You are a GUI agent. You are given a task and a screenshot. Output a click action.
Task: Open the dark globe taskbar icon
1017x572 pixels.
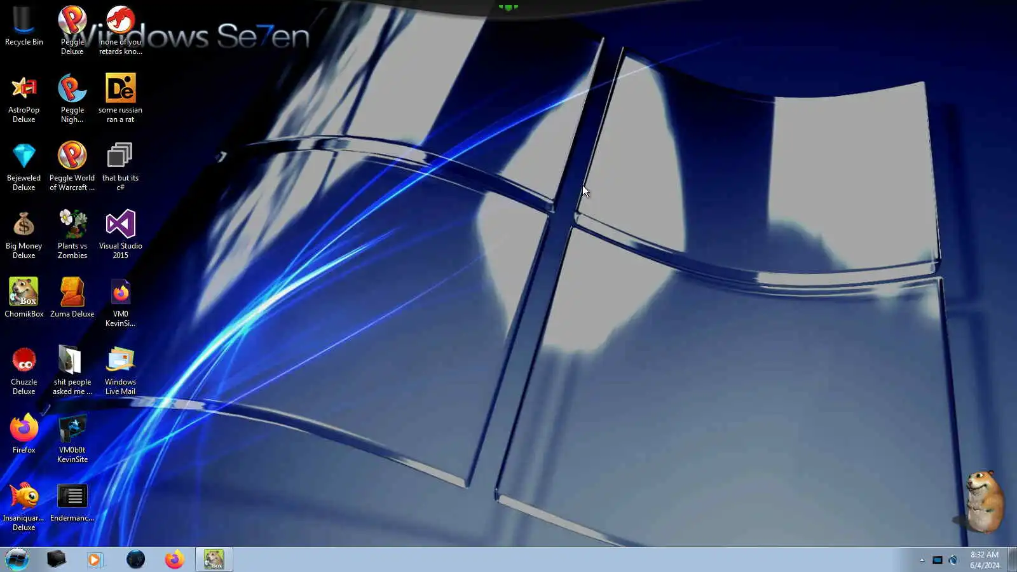[135, 559]
